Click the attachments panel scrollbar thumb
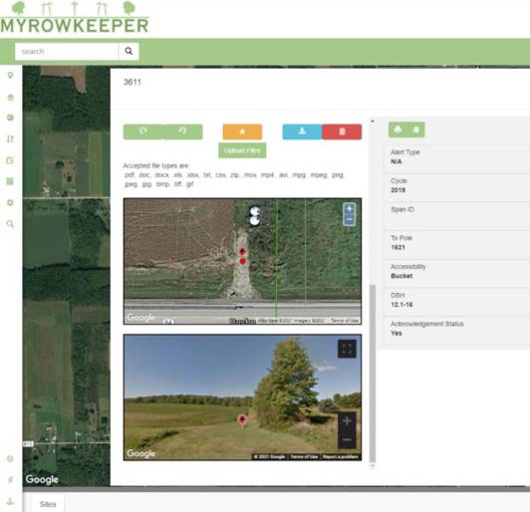Image resolution: width=530 pixels, height=512 pixels. [373, 374]
